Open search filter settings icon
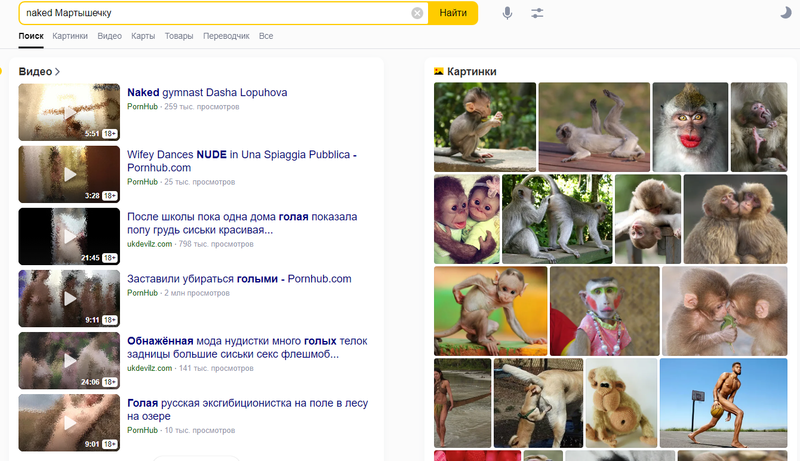Screen dimensions: 800x461 tap(537, 13)
